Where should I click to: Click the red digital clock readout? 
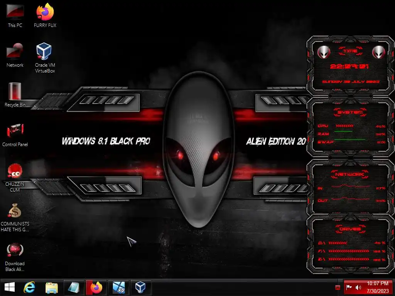point(349,66)
